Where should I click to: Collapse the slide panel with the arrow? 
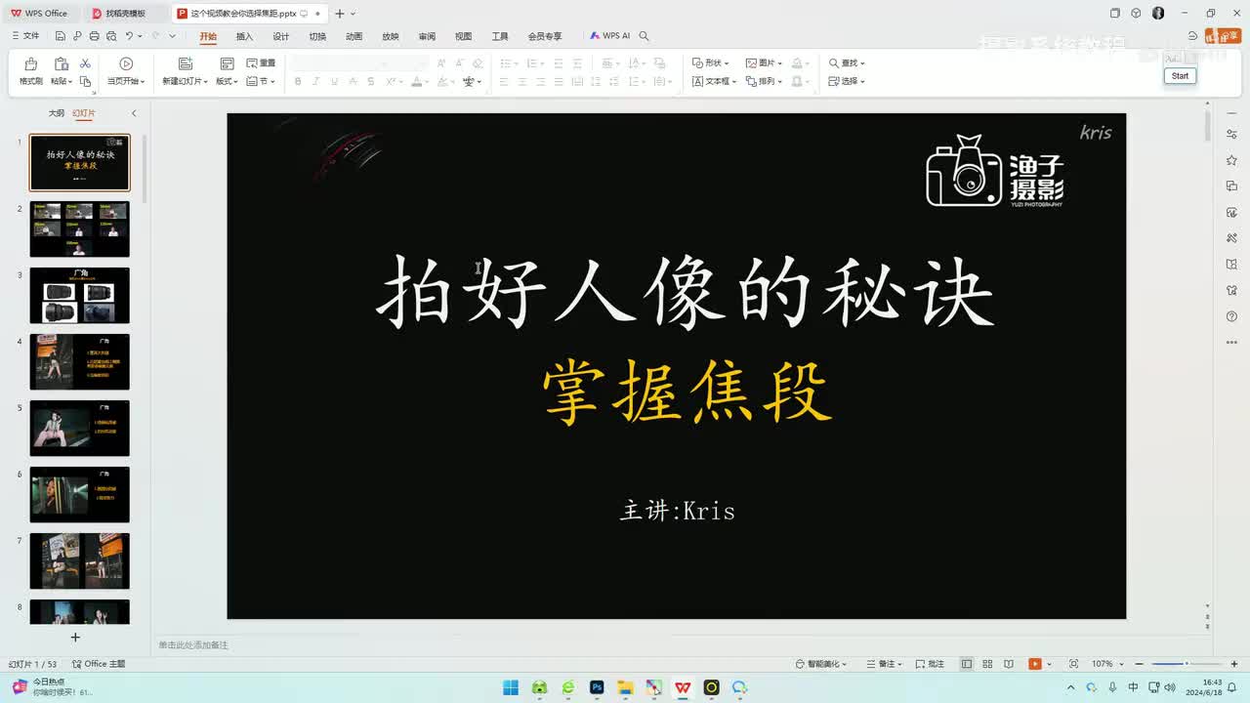tap(134, 113)
